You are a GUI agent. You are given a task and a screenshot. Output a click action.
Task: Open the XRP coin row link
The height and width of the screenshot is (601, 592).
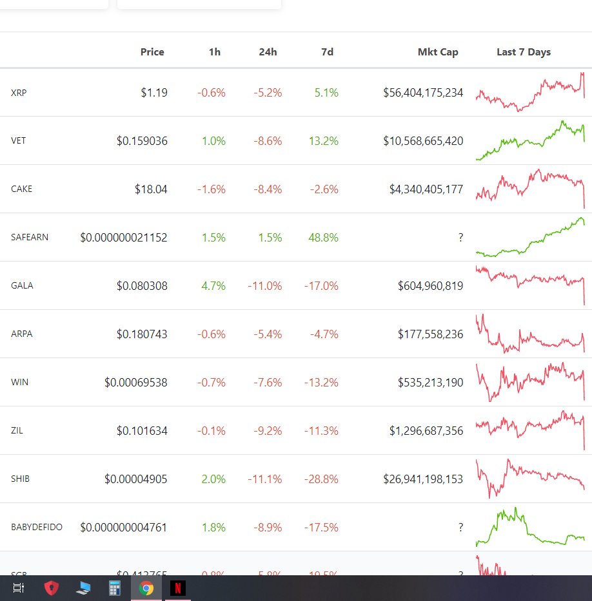point(19,93)
